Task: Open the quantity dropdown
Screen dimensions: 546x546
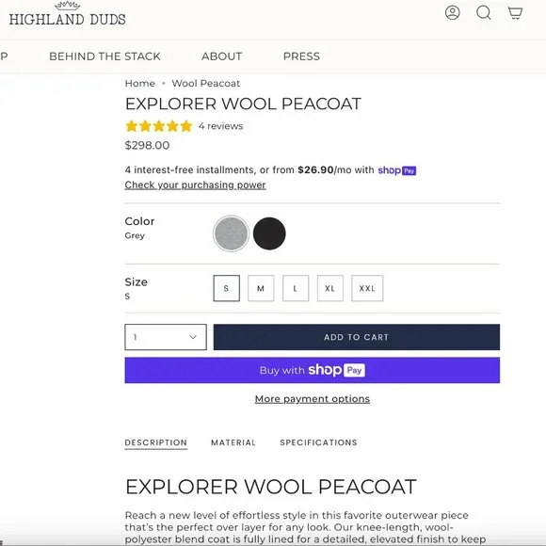Action: click(x=166, y=337)
